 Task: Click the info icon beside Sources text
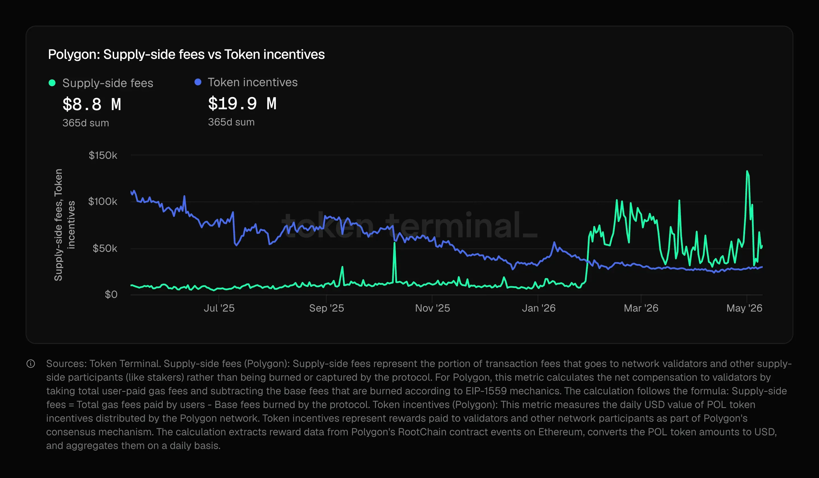[x=30, y=364]
